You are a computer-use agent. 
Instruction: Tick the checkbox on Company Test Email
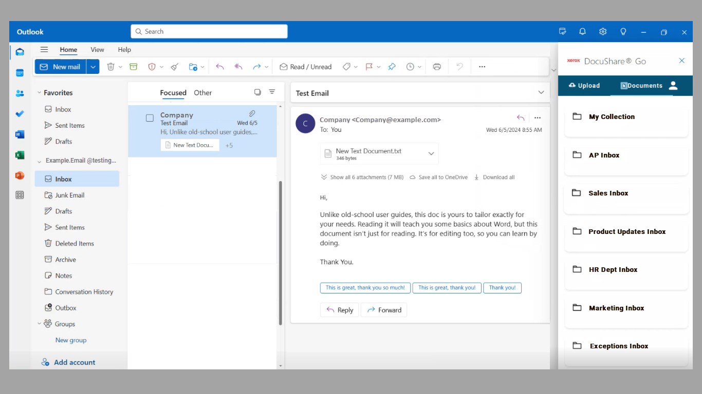(x=150, y=118)
